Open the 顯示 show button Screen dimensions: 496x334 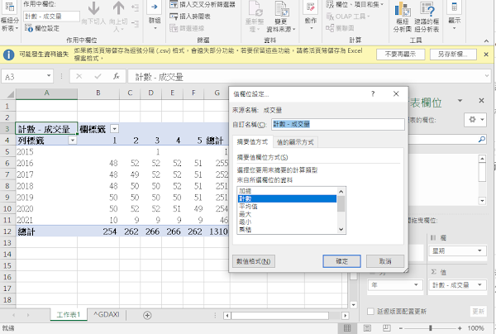click(454, 16)
